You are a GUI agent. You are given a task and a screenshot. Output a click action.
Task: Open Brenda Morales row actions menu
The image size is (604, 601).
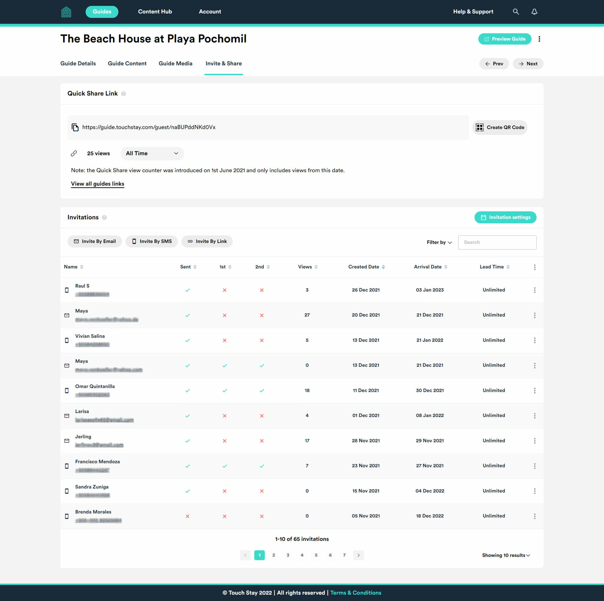coord(535,516)
